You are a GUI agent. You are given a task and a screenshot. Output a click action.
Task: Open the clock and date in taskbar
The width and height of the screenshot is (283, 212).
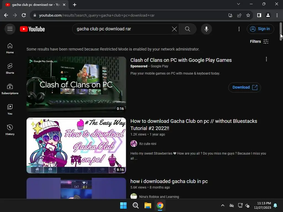click(x=263, y=205)
